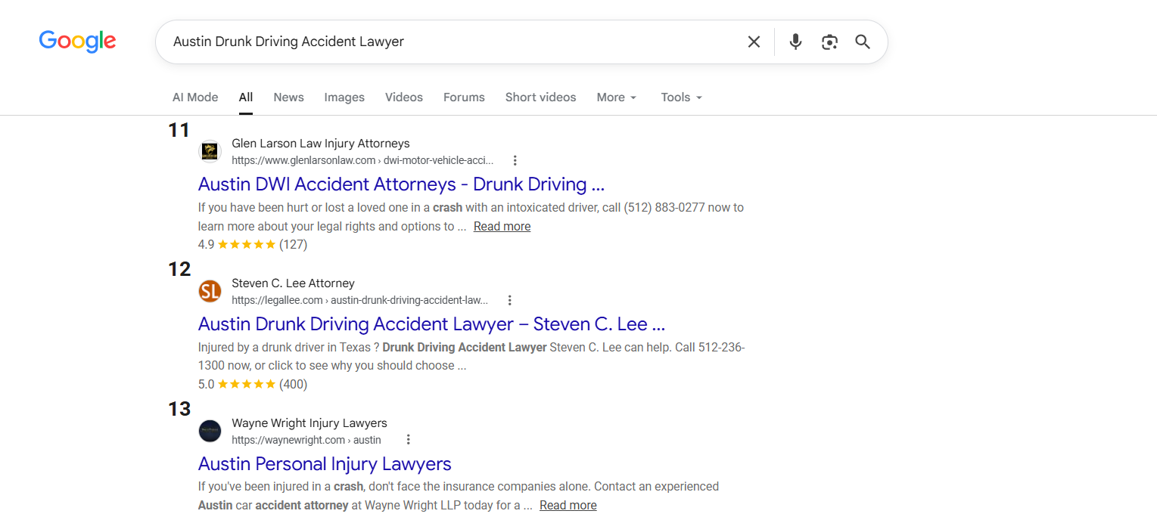Viewport: 1157px width, 517px height.
Task: Clear the search box text
Action: 754,42
